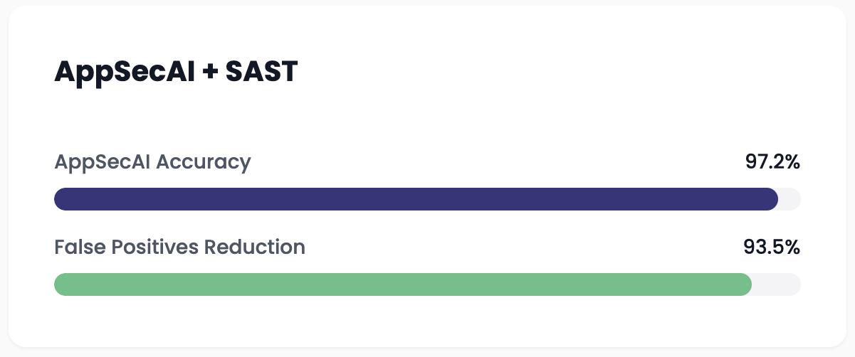Viewport: 855px width, 357px height.
Task: Click the 93.5% reduction value
Action: [772, 247]
